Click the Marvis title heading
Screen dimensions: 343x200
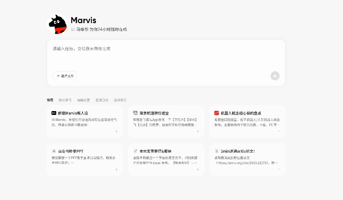pos(83,20)
